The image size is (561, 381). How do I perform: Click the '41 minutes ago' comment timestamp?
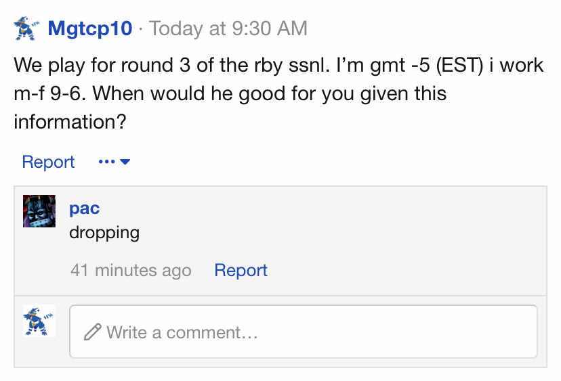click(x=131, y=270)
